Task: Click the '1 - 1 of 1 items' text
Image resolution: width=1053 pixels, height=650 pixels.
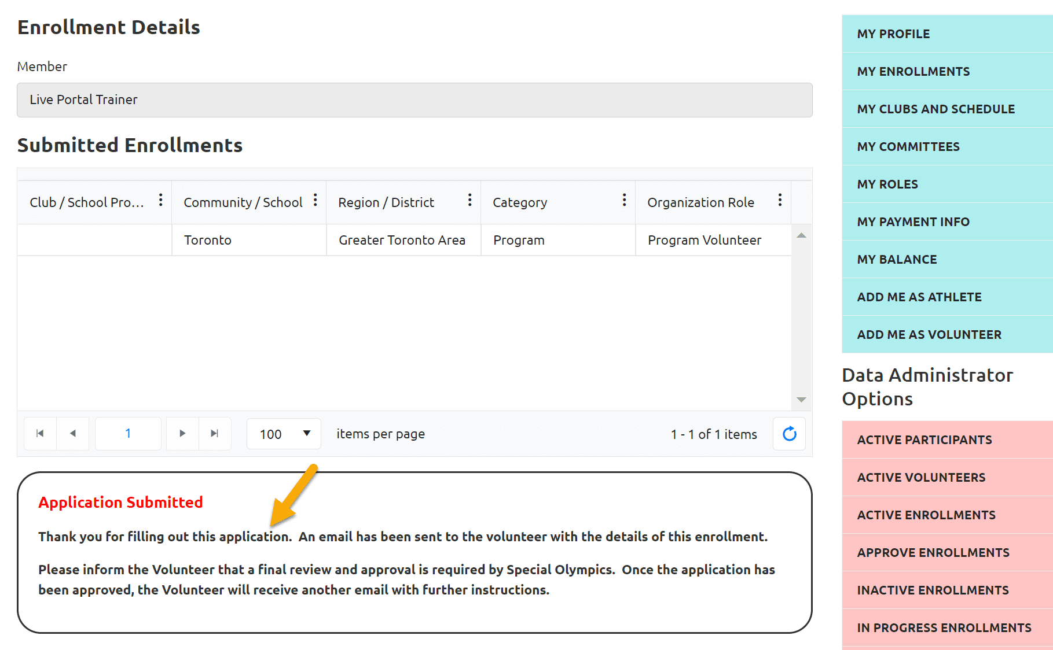Action: (714, 434)
